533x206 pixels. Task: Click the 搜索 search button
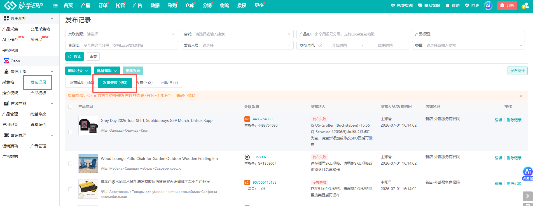pyautogui.click(x=74, y=56)
